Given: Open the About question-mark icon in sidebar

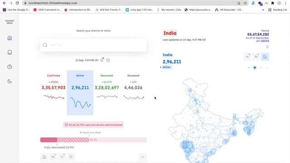Looking at the screenshot, I should (x=10, y=67).
